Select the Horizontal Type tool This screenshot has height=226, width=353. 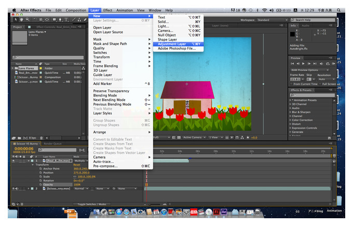66,20
